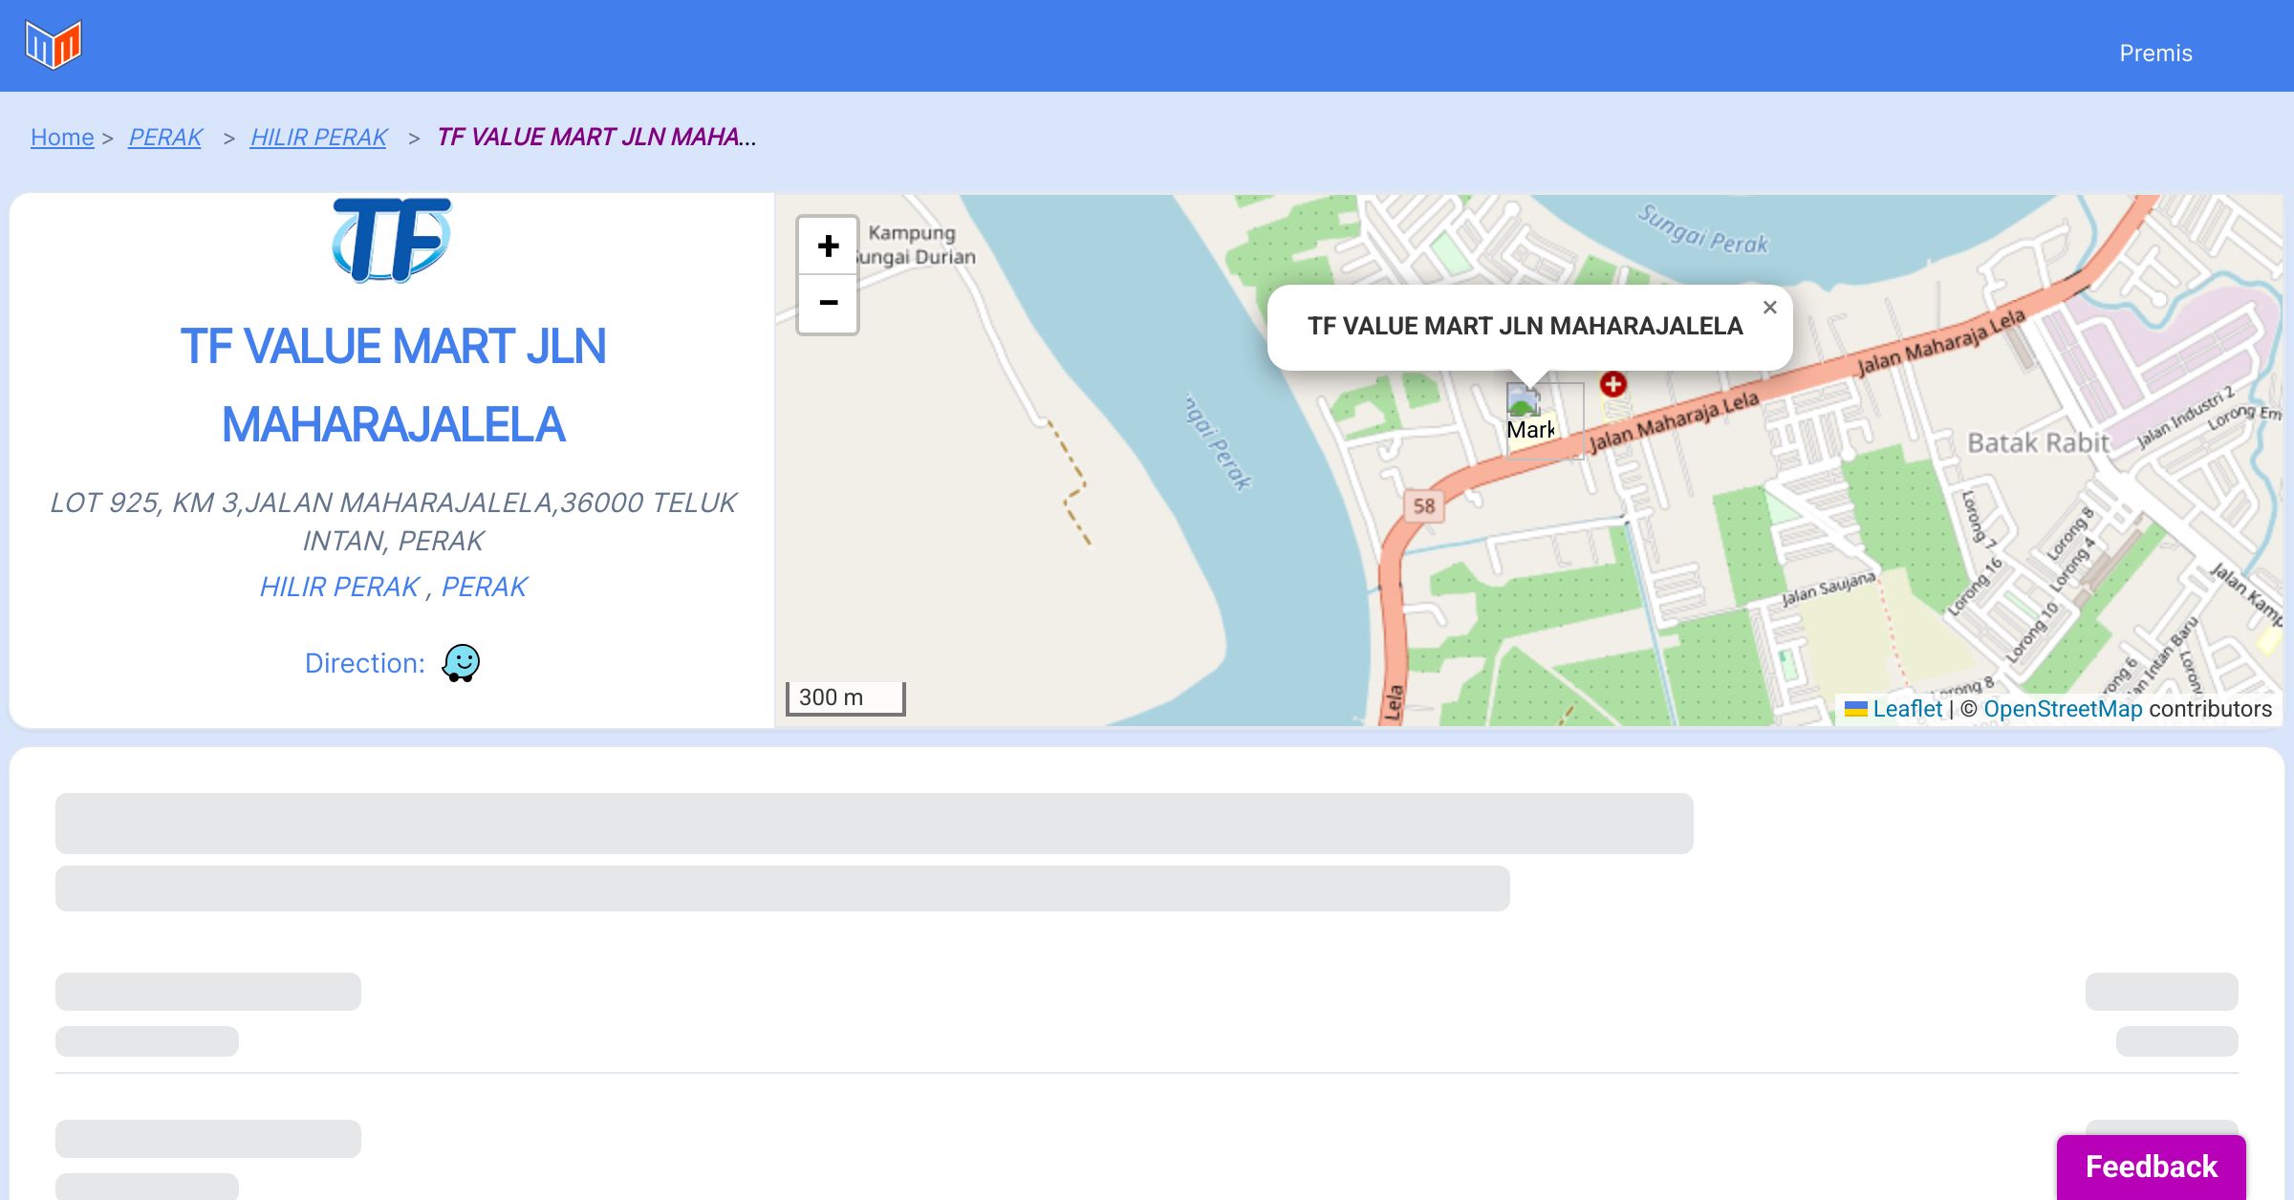Click the map marker image
Image resolution: width=2294 pixels, height=1200 pixels.
1531,417
